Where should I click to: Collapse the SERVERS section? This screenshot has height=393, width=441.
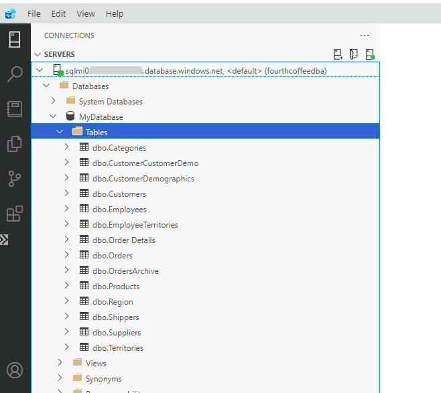[x=38, y=54]
